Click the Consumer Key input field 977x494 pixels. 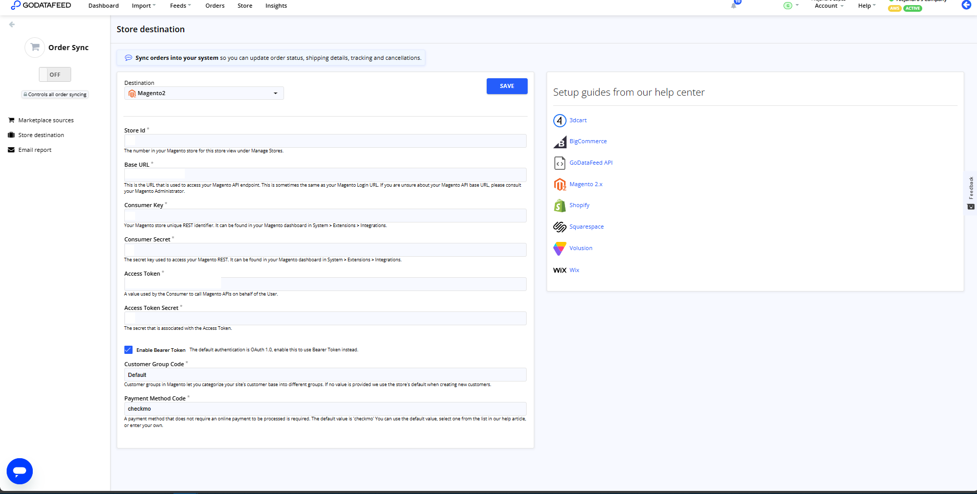pos(325,215)
